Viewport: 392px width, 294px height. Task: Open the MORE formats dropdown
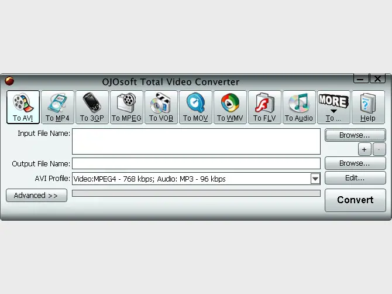click(333, 107)
